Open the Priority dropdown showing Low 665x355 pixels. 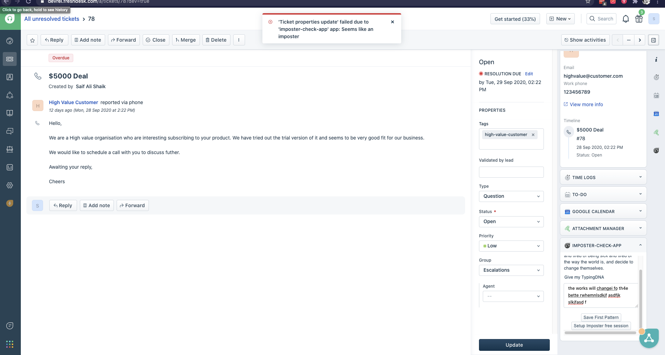coord(511,246)
